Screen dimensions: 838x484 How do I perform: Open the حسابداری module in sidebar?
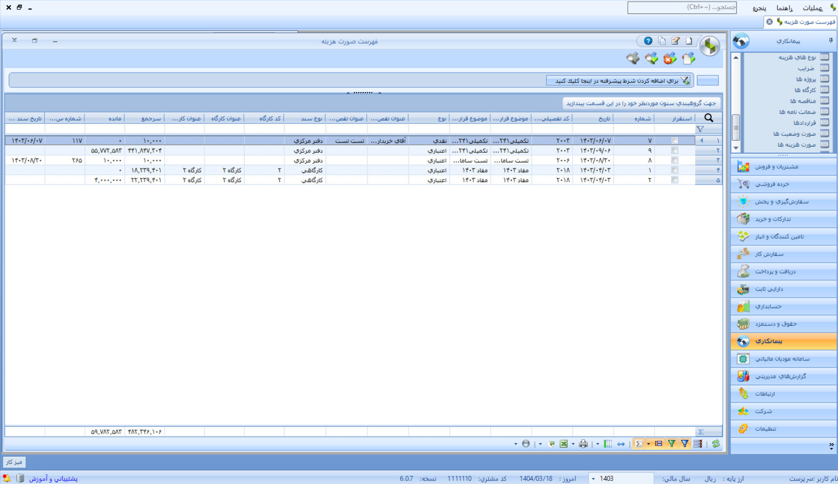click(x=783, y=306)
